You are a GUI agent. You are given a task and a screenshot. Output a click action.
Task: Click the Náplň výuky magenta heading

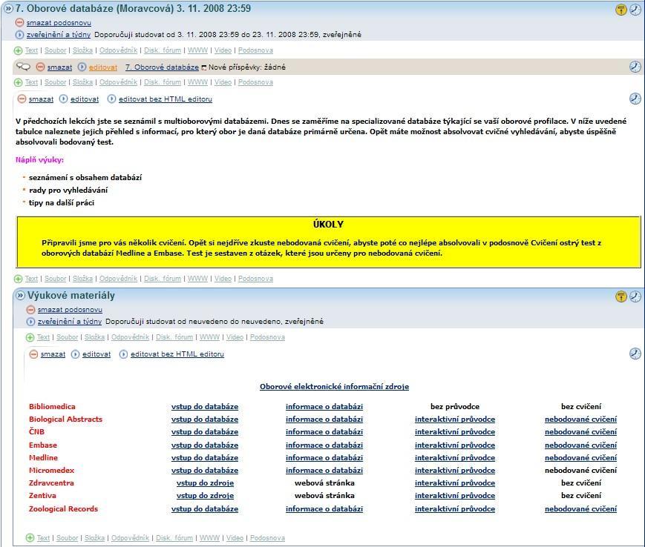(x=39, y=160)
